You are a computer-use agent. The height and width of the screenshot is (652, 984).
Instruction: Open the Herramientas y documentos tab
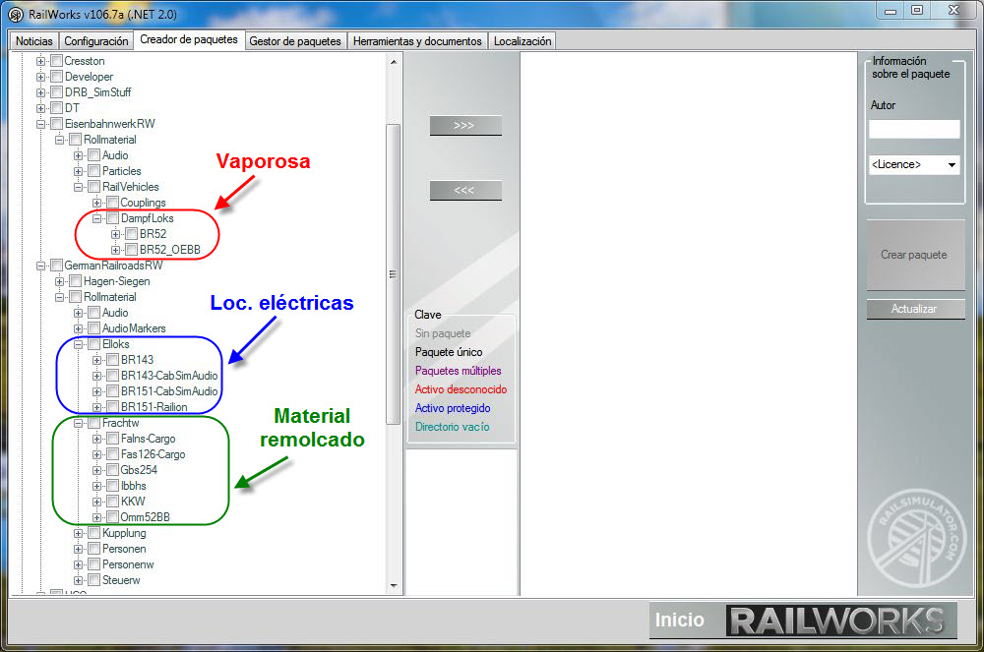pyautogui.click(x=417, y=41)
